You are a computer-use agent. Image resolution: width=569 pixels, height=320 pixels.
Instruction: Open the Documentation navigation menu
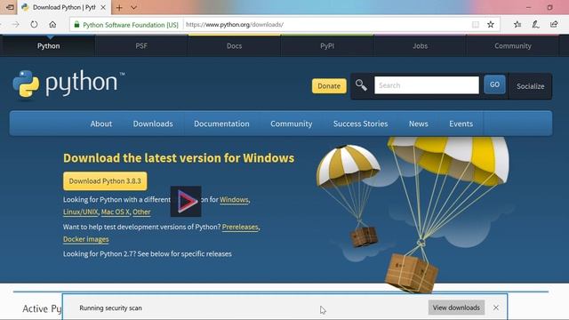[x=221, y=124]
